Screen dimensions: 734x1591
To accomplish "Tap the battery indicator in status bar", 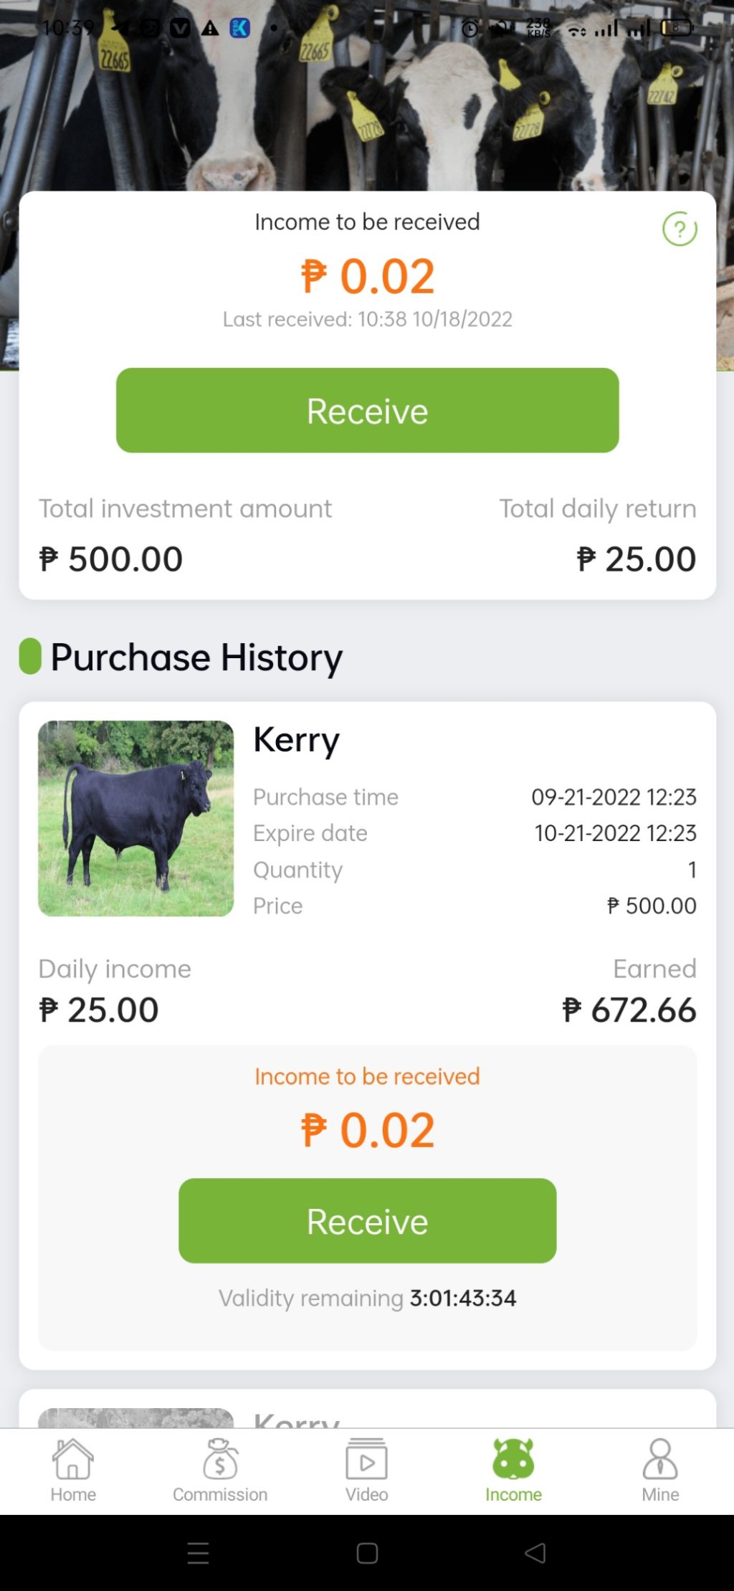I will [676, 28].
